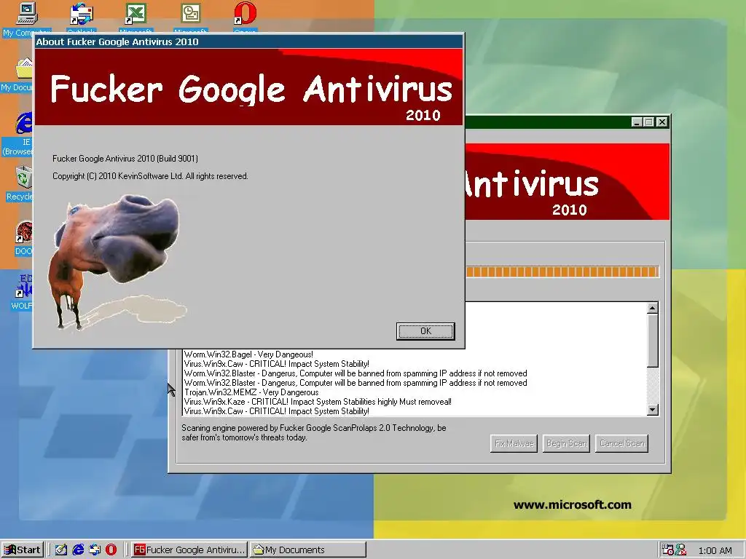This screenshot has height=559, width=746.
Task: Click the threat list scroll up arrow
Action: pyautogui.click(x=652, y=308)
